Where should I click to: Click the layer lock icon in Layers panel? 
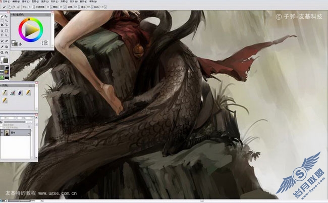pyautogui.click(x=29, y=127)
